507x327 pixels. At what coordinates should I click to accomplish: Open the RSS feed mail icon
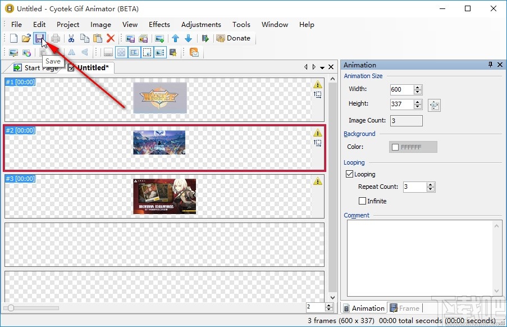[x=194, y=52]
